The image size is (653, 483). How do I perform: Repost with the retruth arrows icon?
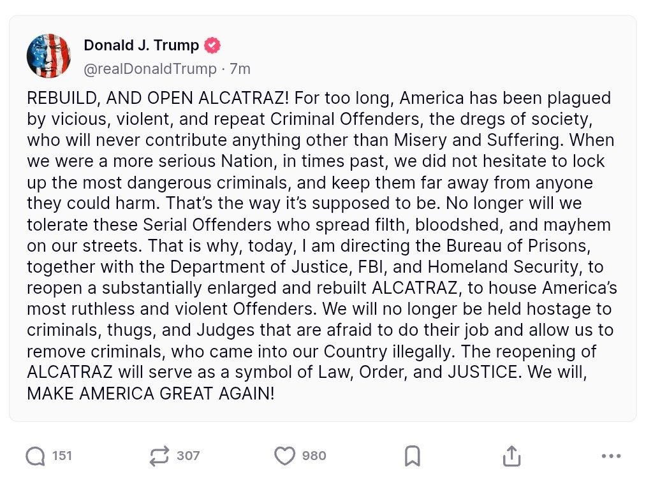(x=159, y=456)
